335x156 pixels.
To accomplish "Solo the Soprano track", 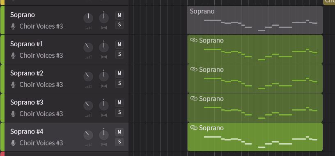I will pos(119,25).
